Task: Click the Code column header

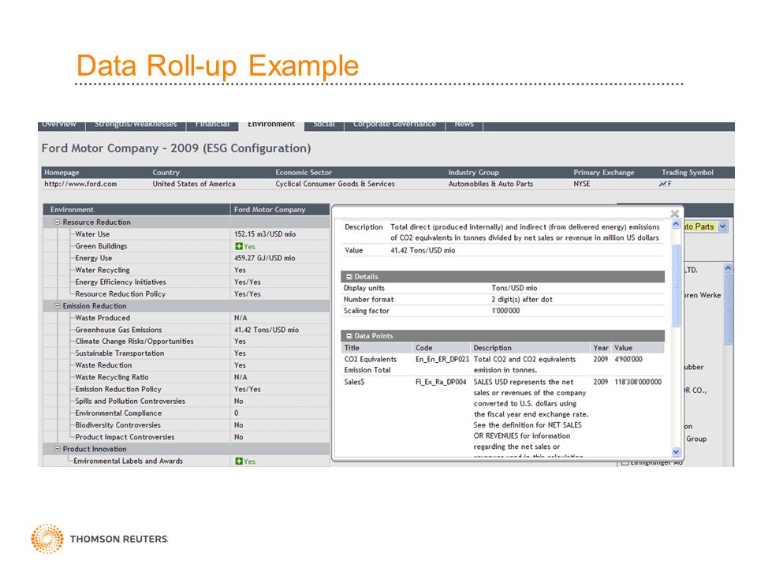Action: 442,348
